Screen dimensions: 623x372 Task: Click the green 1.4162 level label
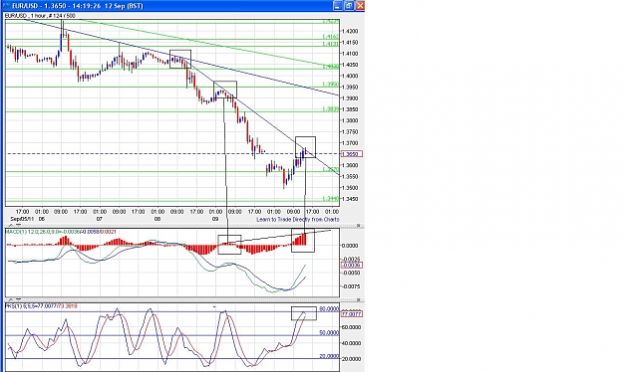pos(330,37)
